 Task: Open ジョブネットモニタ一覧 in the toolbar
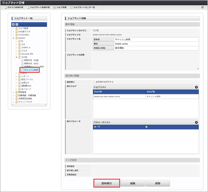[82, 7]
